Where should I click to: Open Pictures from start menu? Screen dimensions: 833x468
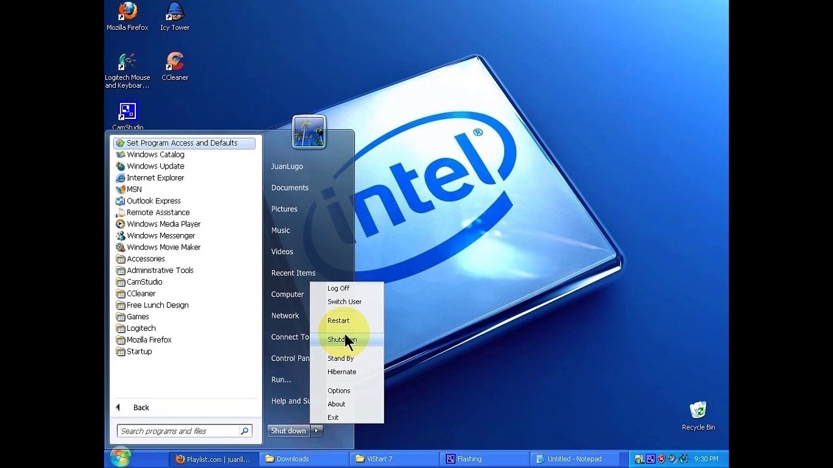[x=284, y=209]
